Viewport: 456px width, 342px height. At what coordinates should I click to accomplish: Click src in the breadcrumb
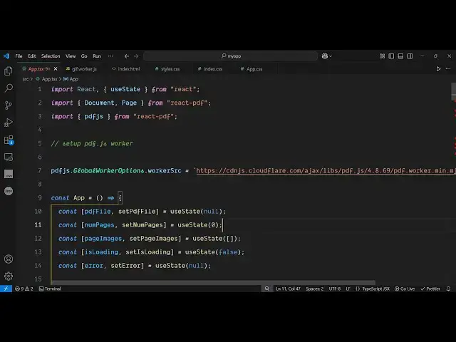click(x=26, y=79)
